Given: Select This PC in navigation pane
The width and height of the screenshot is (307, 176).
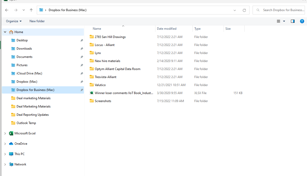Looking at the screenshot, I should [19, 154].
